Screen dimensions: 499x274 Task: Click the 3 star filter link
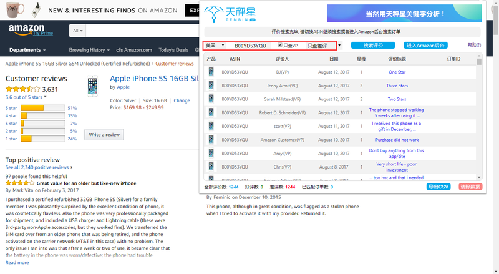11,124
